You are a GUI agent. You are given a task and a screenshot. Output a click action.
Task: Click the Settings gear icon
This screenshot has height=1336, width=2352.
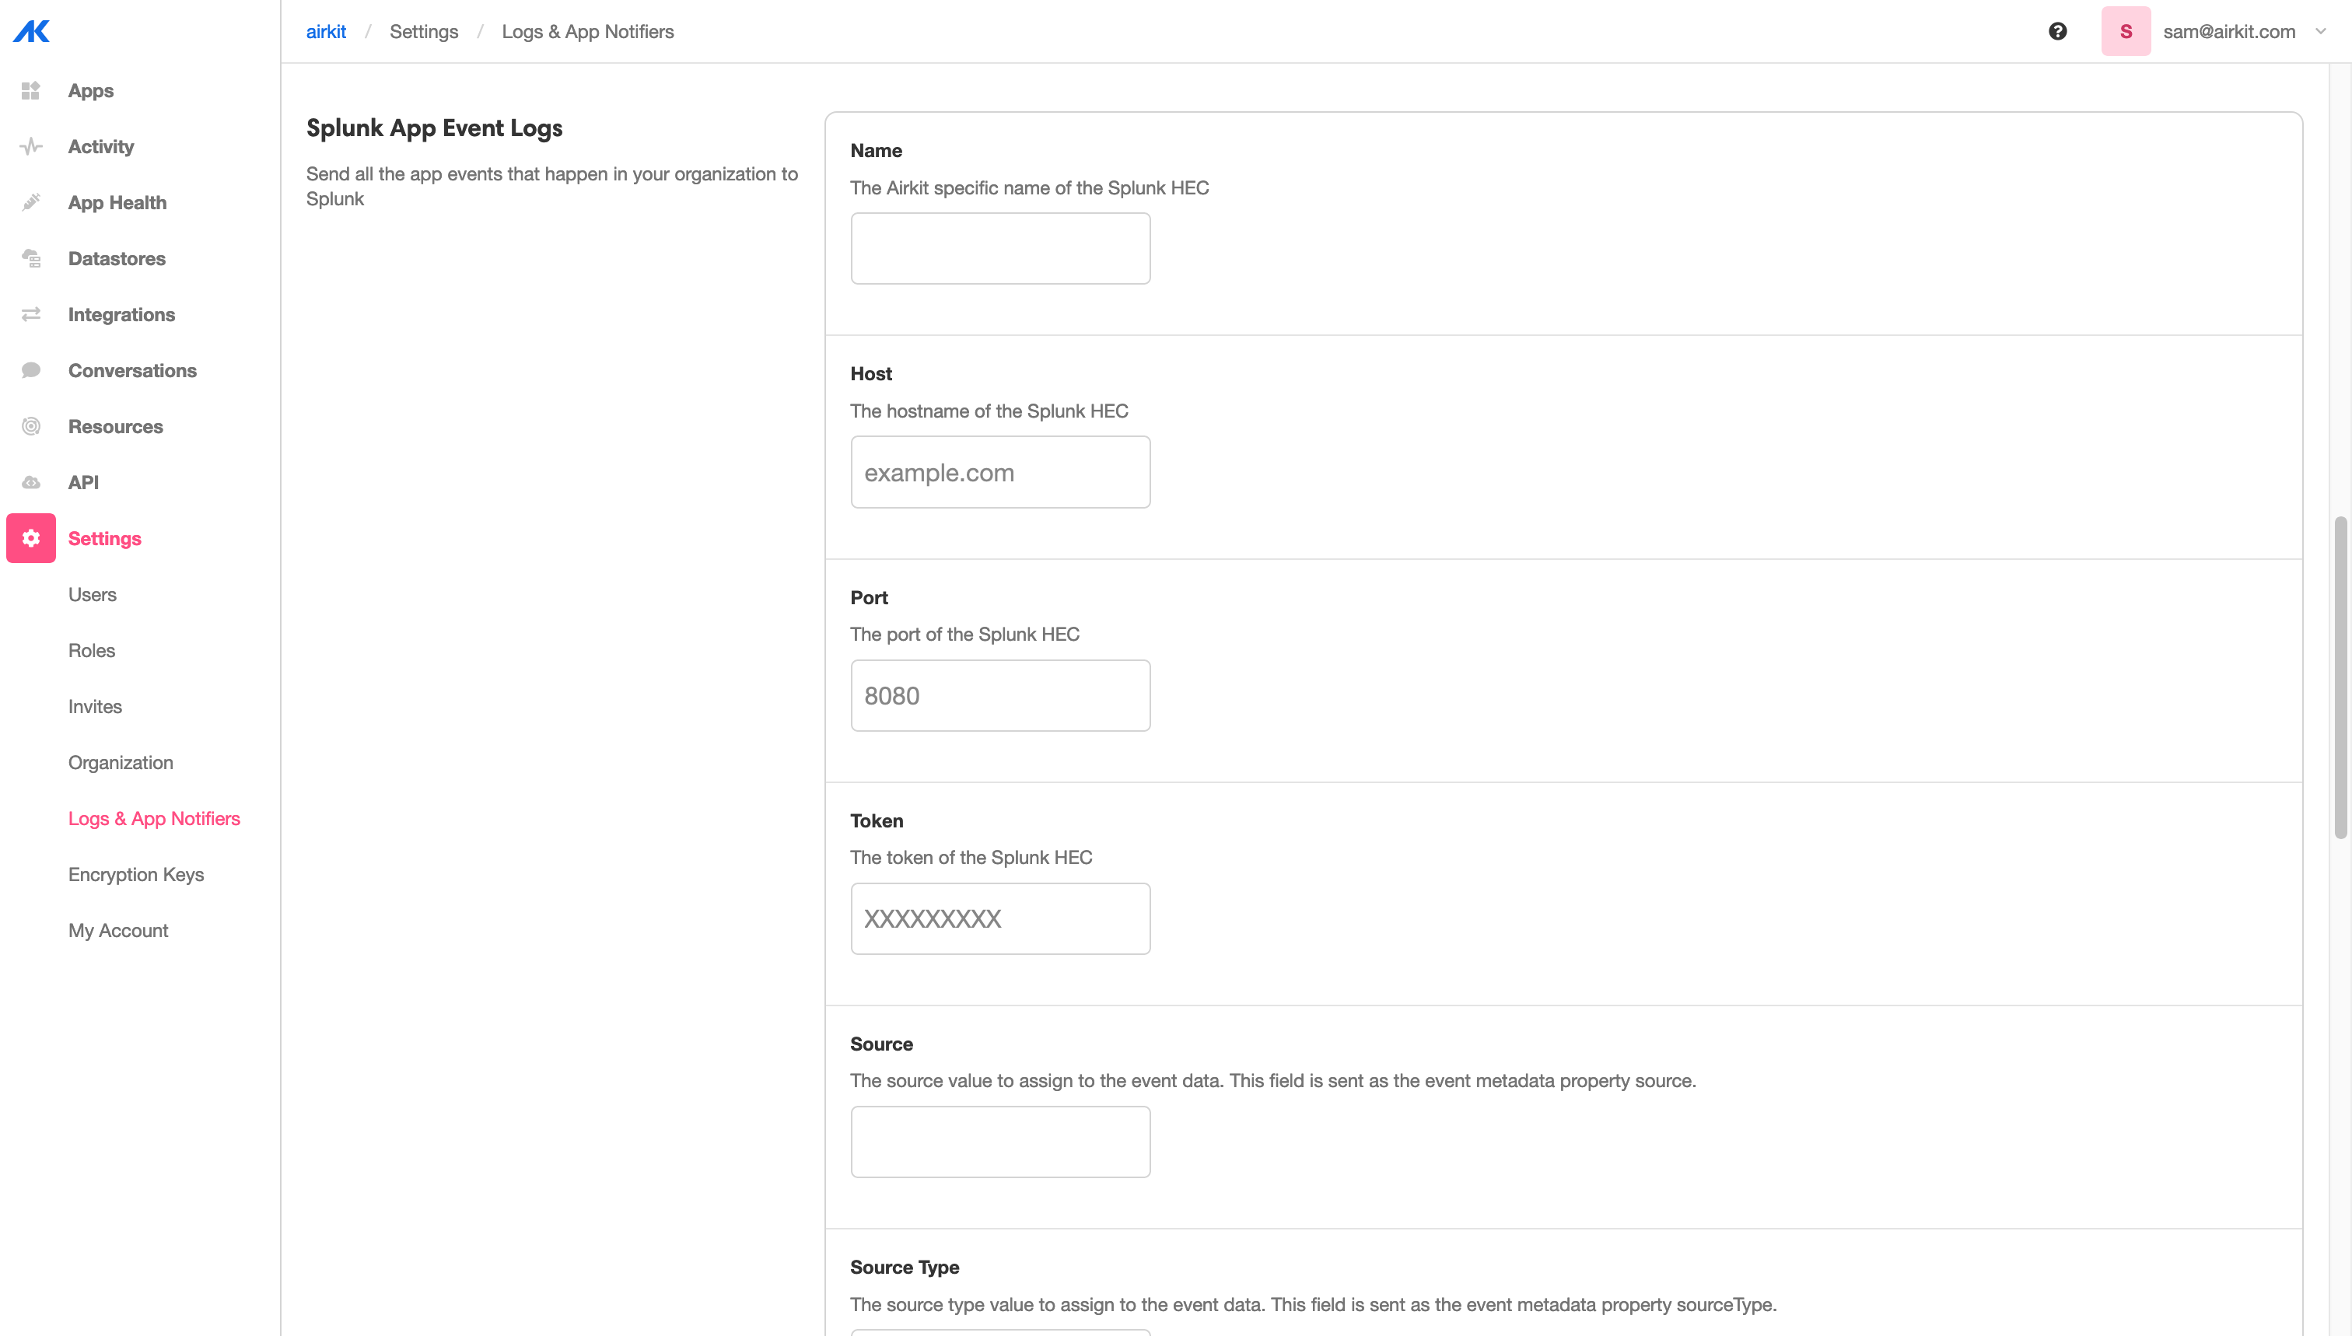[x=31, y=537]
